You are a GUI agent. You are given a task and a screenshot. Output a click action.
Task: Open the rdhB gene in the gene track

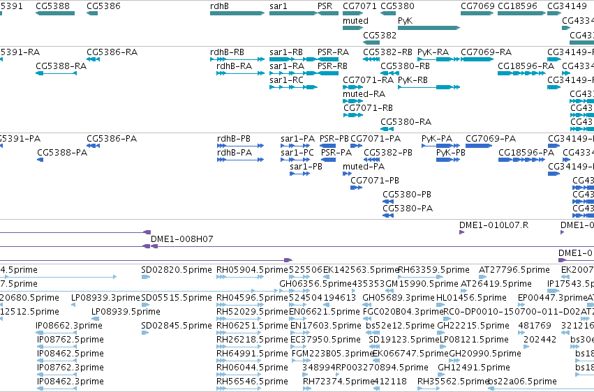(x=237, y=13)
